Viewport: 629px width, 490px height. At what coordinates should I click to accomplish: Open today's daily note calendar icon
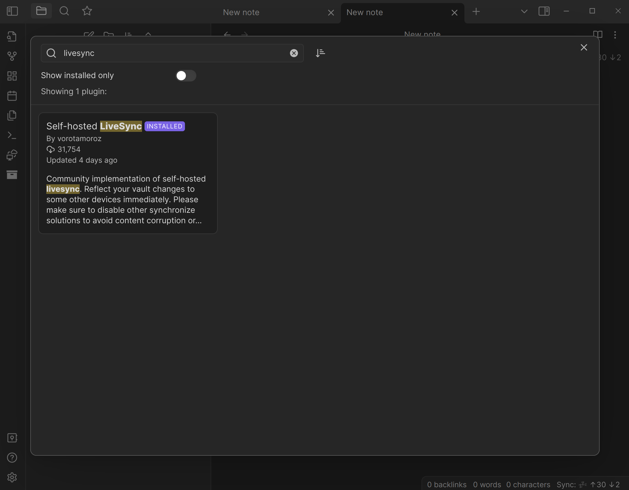pos(12,96)
